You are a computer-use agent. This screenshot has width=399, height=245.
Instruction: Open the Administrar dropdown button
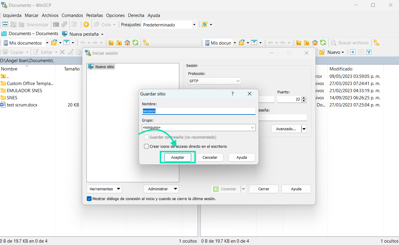[161, 189]
